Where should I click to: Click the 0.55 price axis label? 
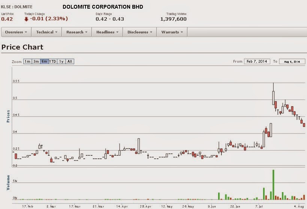click(x=16, y=81)
